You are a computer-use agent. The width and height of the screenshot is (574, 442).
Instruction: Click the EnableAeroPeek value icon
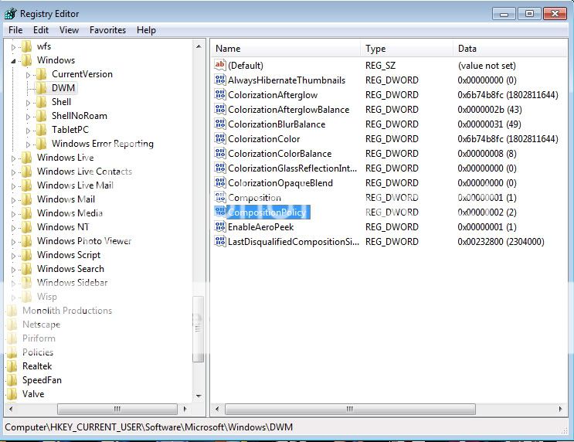pyautogui.click(x=219, y=227)
